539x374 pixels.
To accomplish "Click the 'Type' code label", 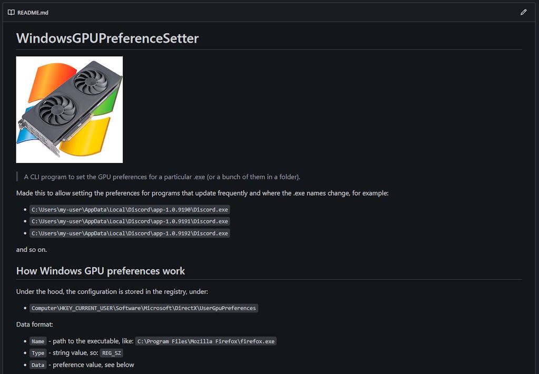I will [x=38, y=353].
